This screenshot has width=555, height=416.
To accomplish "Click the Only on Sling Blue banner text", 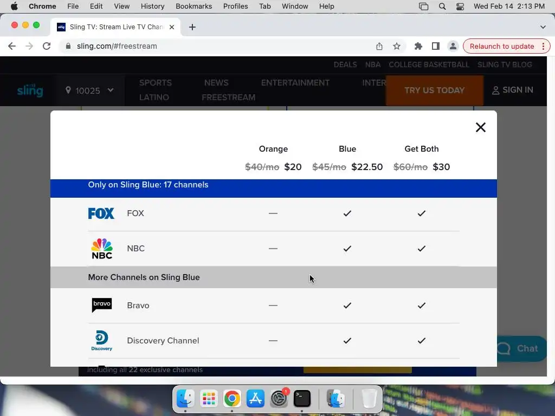I will (148, 185).
